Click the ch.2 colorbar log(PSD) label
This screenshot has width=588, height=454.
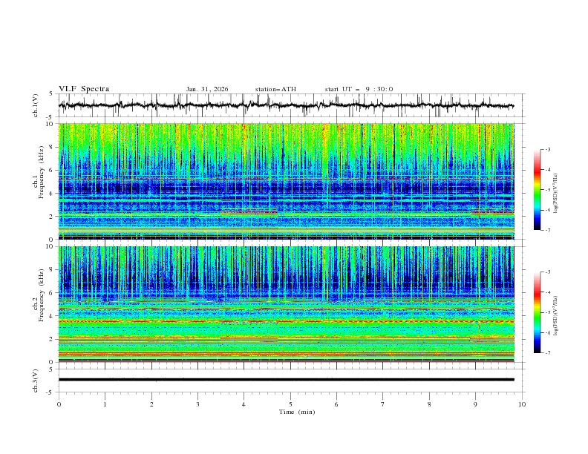coord(555,316)
